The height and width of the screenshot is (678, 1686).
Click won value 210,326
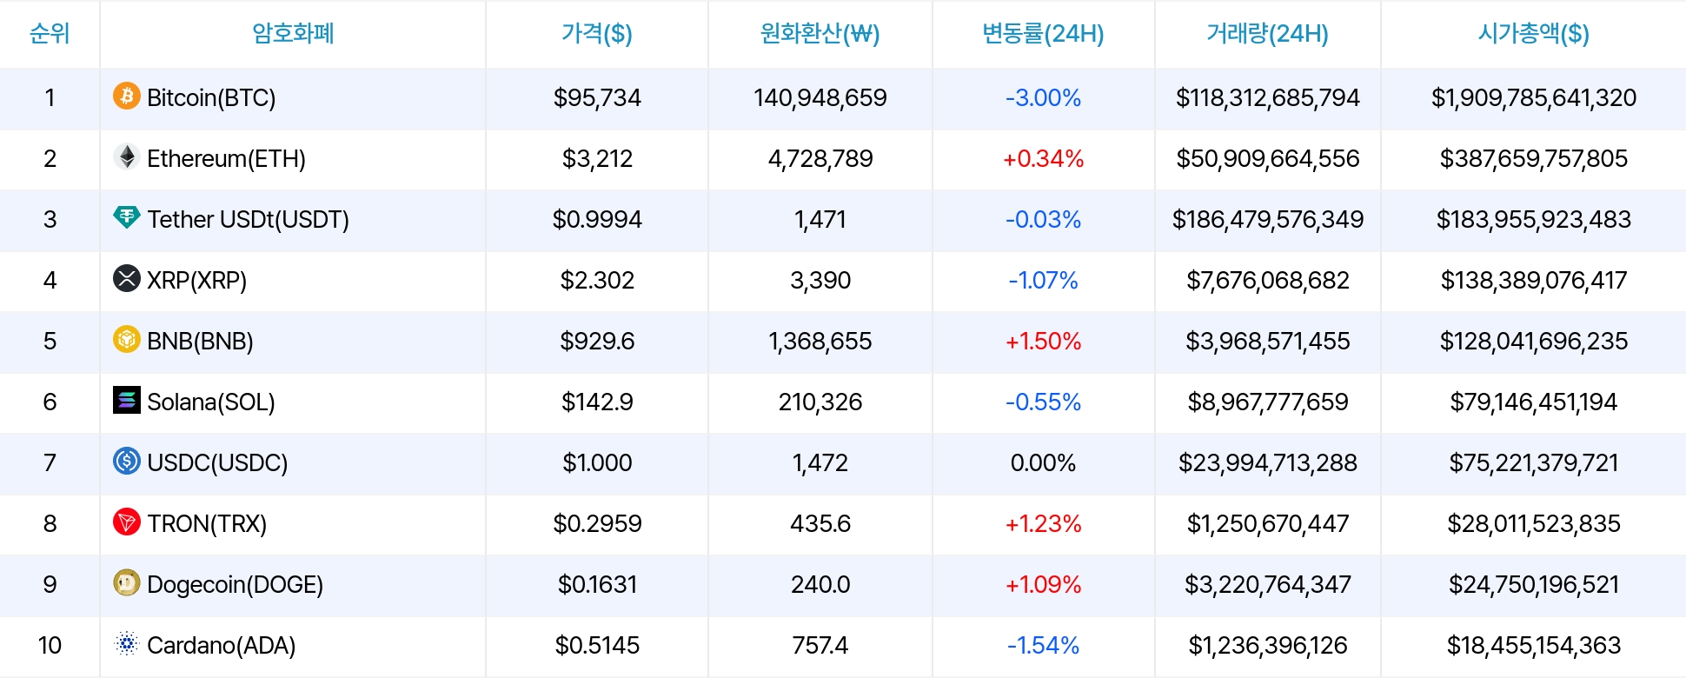[x=820, y=402]
